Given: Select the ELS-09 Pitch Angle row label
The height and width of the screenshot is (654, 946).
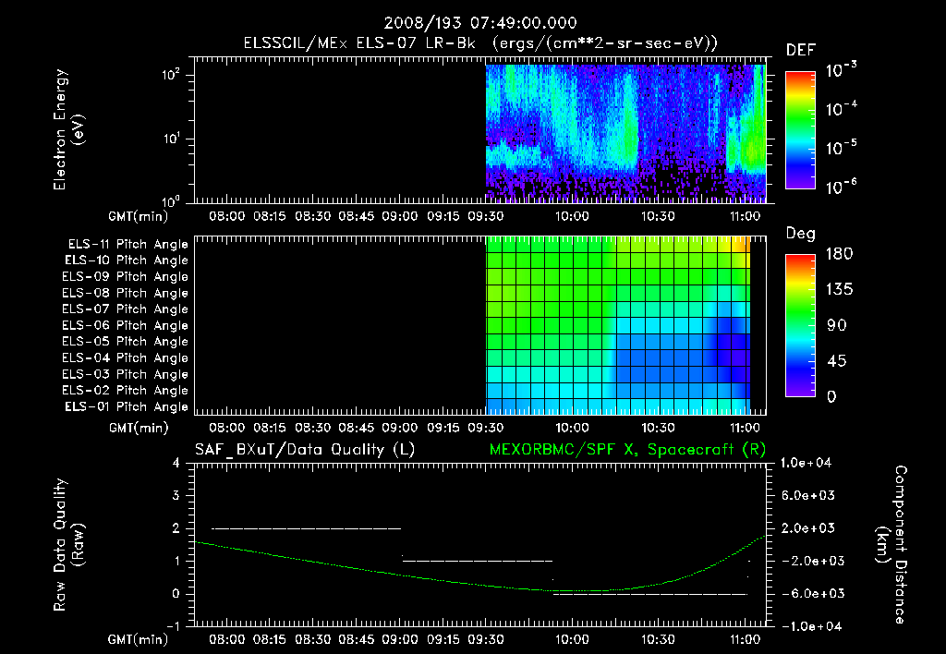Looking at the screenshot, I should 126,277.
